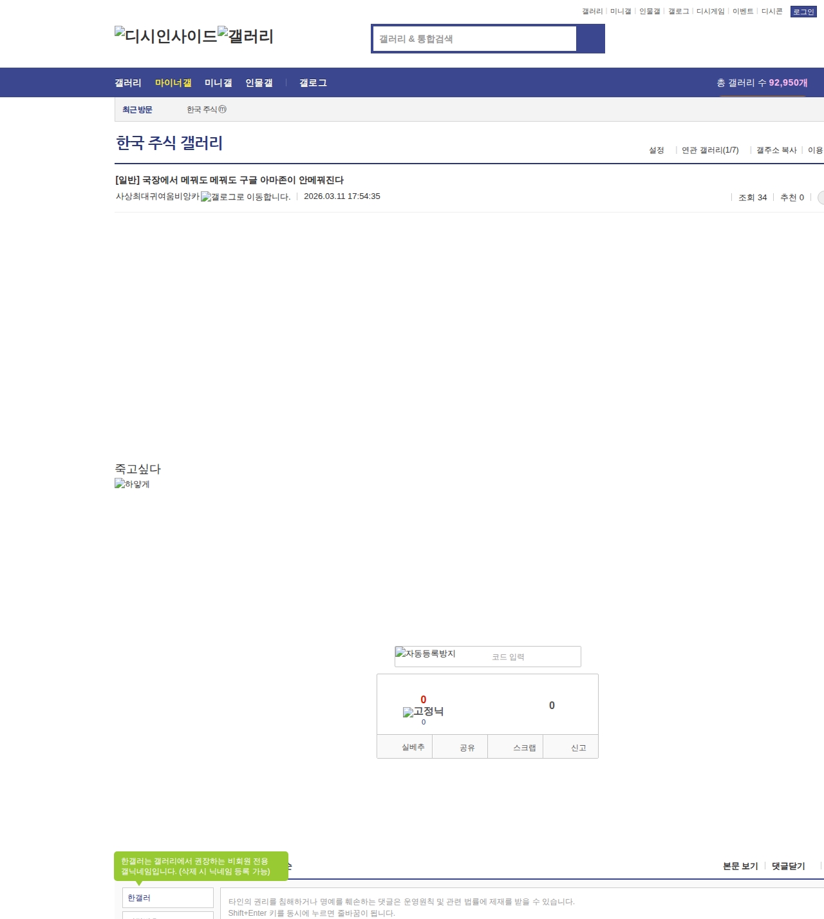Click the 실베추 button
This screenshot has height=919, width=824.
pyautogui.click(x=405, y=747)
